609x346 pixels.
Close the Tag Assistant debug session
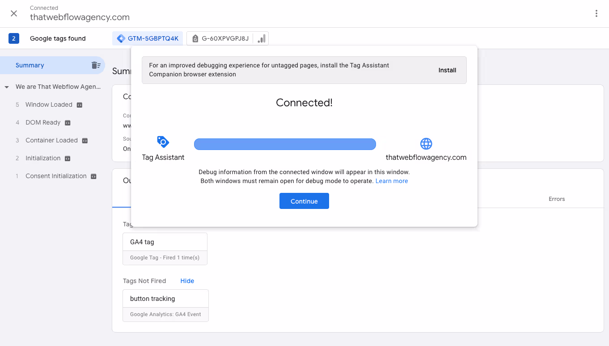click(14, 13)
